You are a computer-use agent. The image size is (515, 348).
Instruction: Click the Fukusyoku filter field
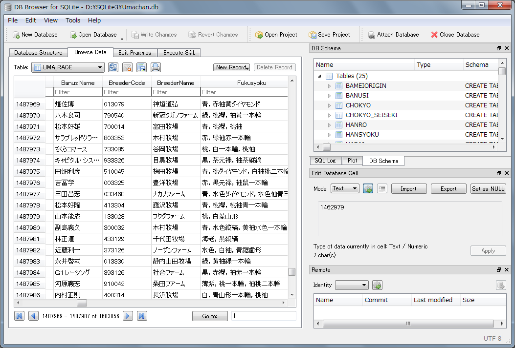tap(244, 92)
